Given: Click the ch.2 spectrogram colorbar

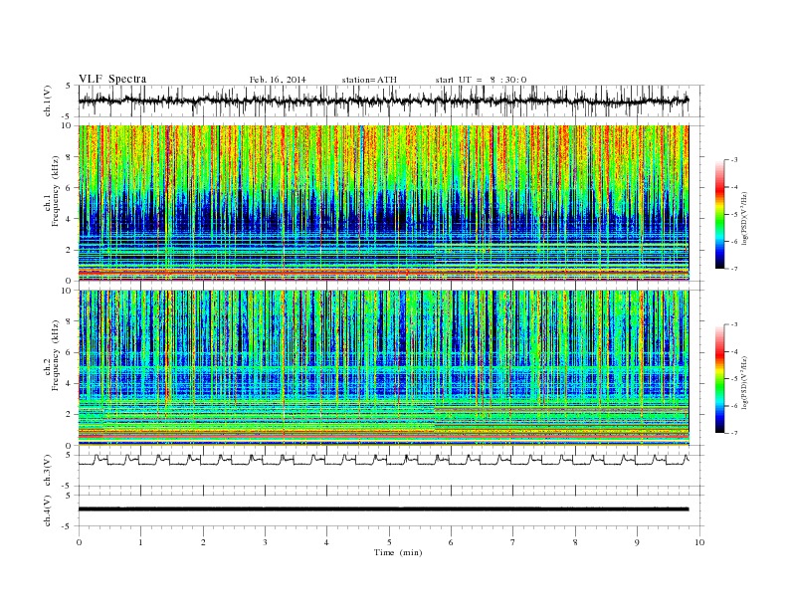Looking at the screenshot, I should (719, 379).
